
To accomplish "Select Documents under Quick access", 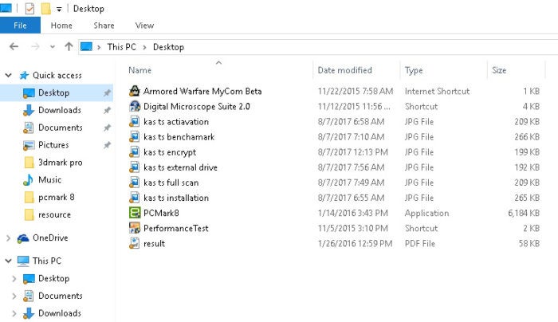I will 60,128.
